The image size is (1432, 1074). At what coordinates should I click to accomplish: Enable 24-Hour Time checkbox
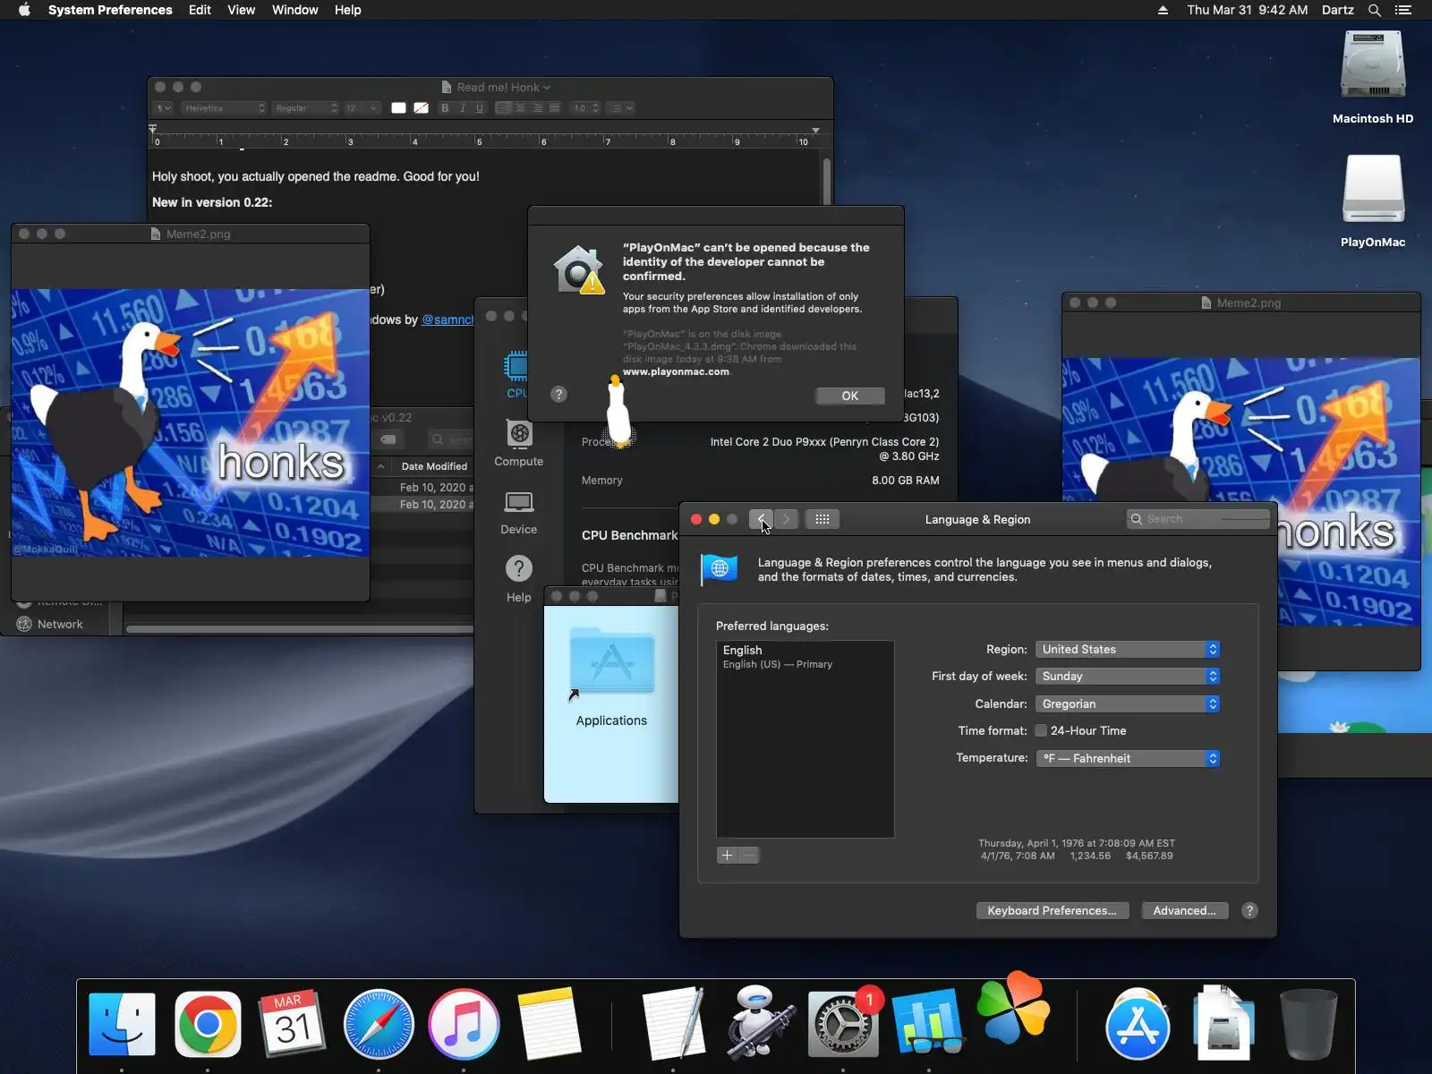tap(1041, 730)
